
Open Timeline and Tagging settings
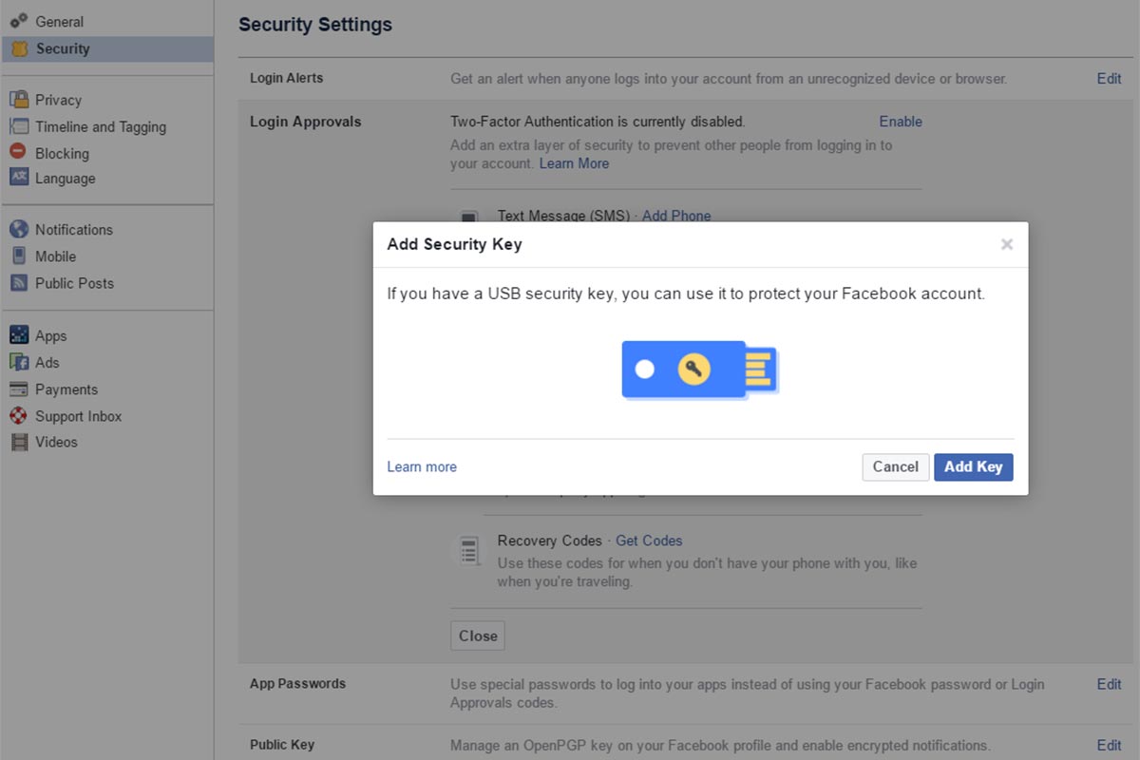tap(100, 126)
